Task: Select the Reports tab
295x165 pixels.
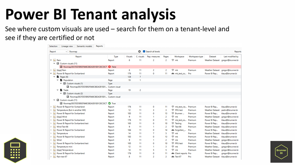Action: [99, 46]
